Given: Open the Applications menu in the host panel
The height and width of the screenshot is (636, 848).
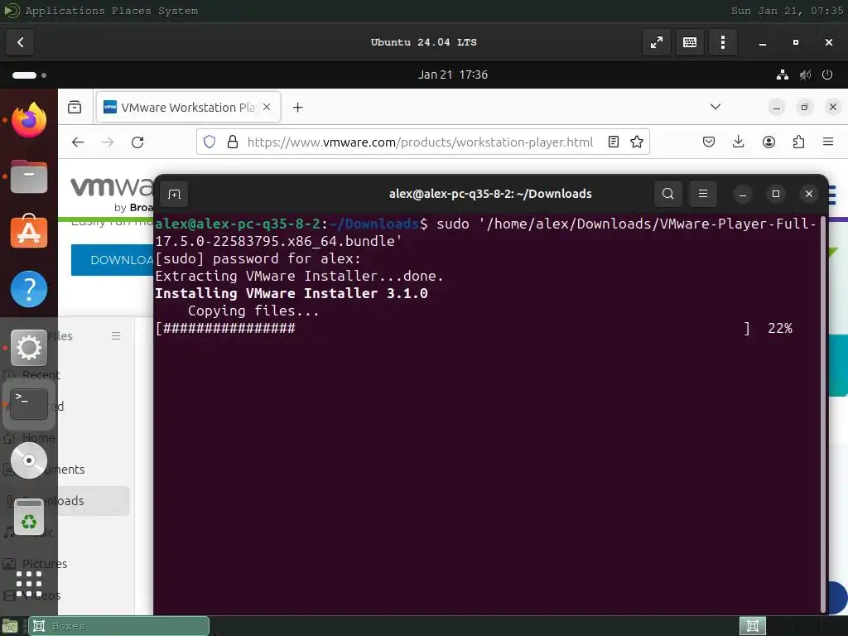Looking at the screenshot, I should point(65,11).
